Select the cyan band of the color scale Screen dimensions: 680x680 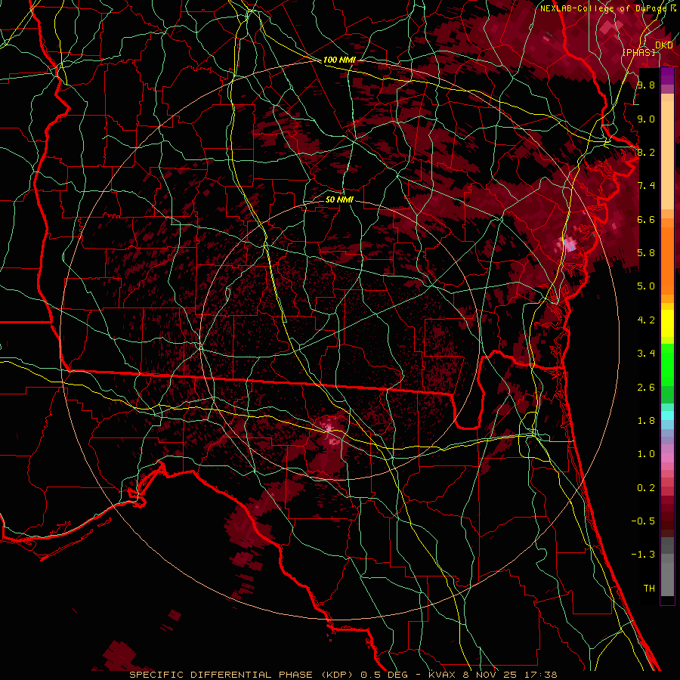[x=667, y=415]
